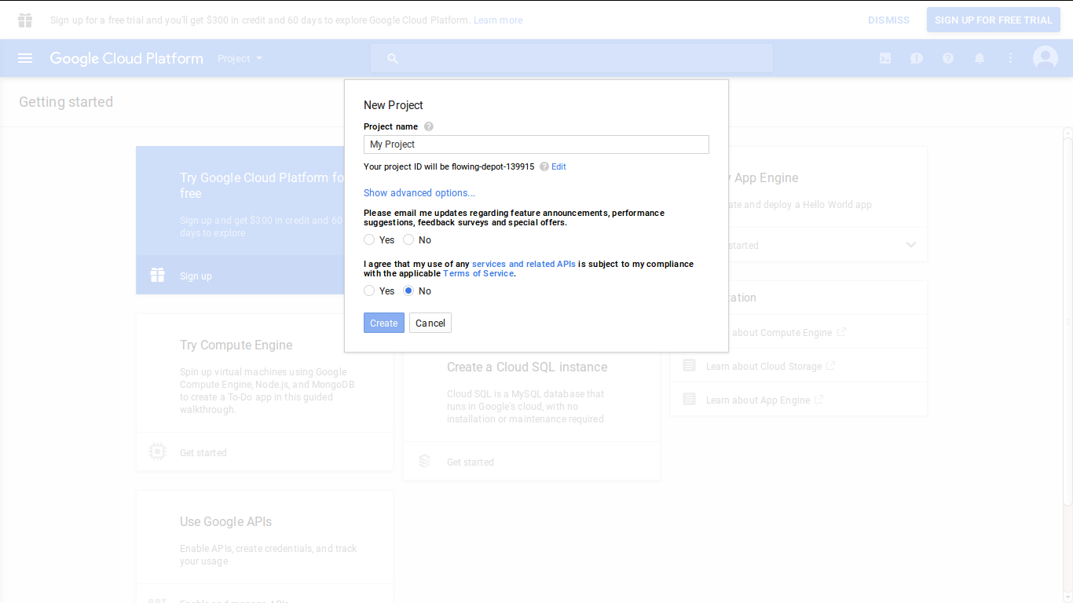Expand the Show advanced options link
Screen dimensions: 1073x603
coord(419,193)
